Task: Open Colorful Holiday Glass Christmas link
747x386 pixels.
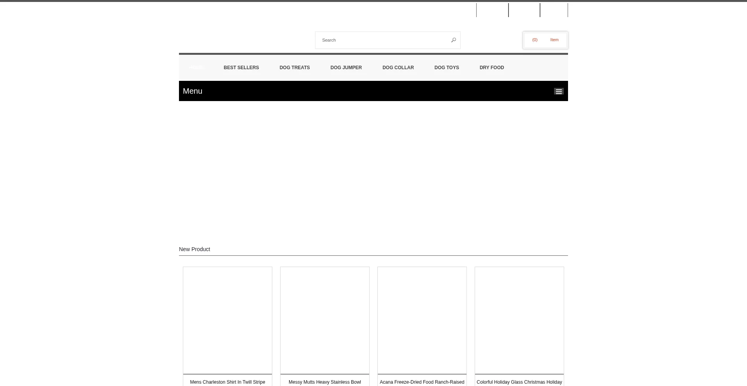Action: 519,382
